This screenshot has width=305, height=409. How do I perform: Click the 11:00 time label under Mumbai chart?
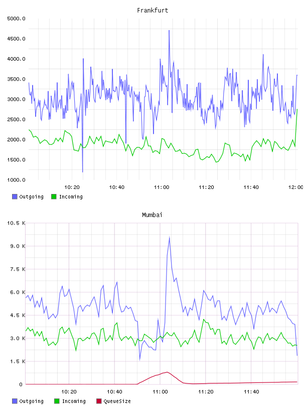[x=160, y=392]
